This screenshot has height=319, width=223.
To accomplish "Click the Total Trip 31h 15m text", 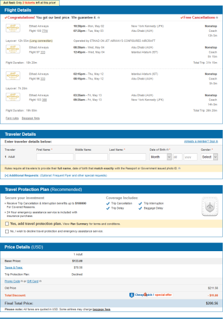I will 205,63.
